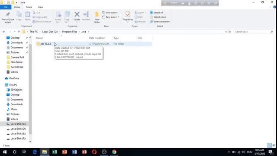277x156 pixels.
Task: Open Properties of selected folder
Action: (128, 16)
